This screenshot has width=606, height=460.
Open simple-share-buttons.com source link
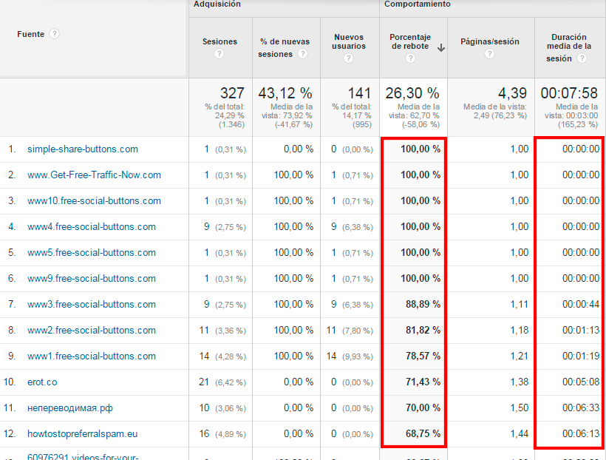(x=83, y=149)
